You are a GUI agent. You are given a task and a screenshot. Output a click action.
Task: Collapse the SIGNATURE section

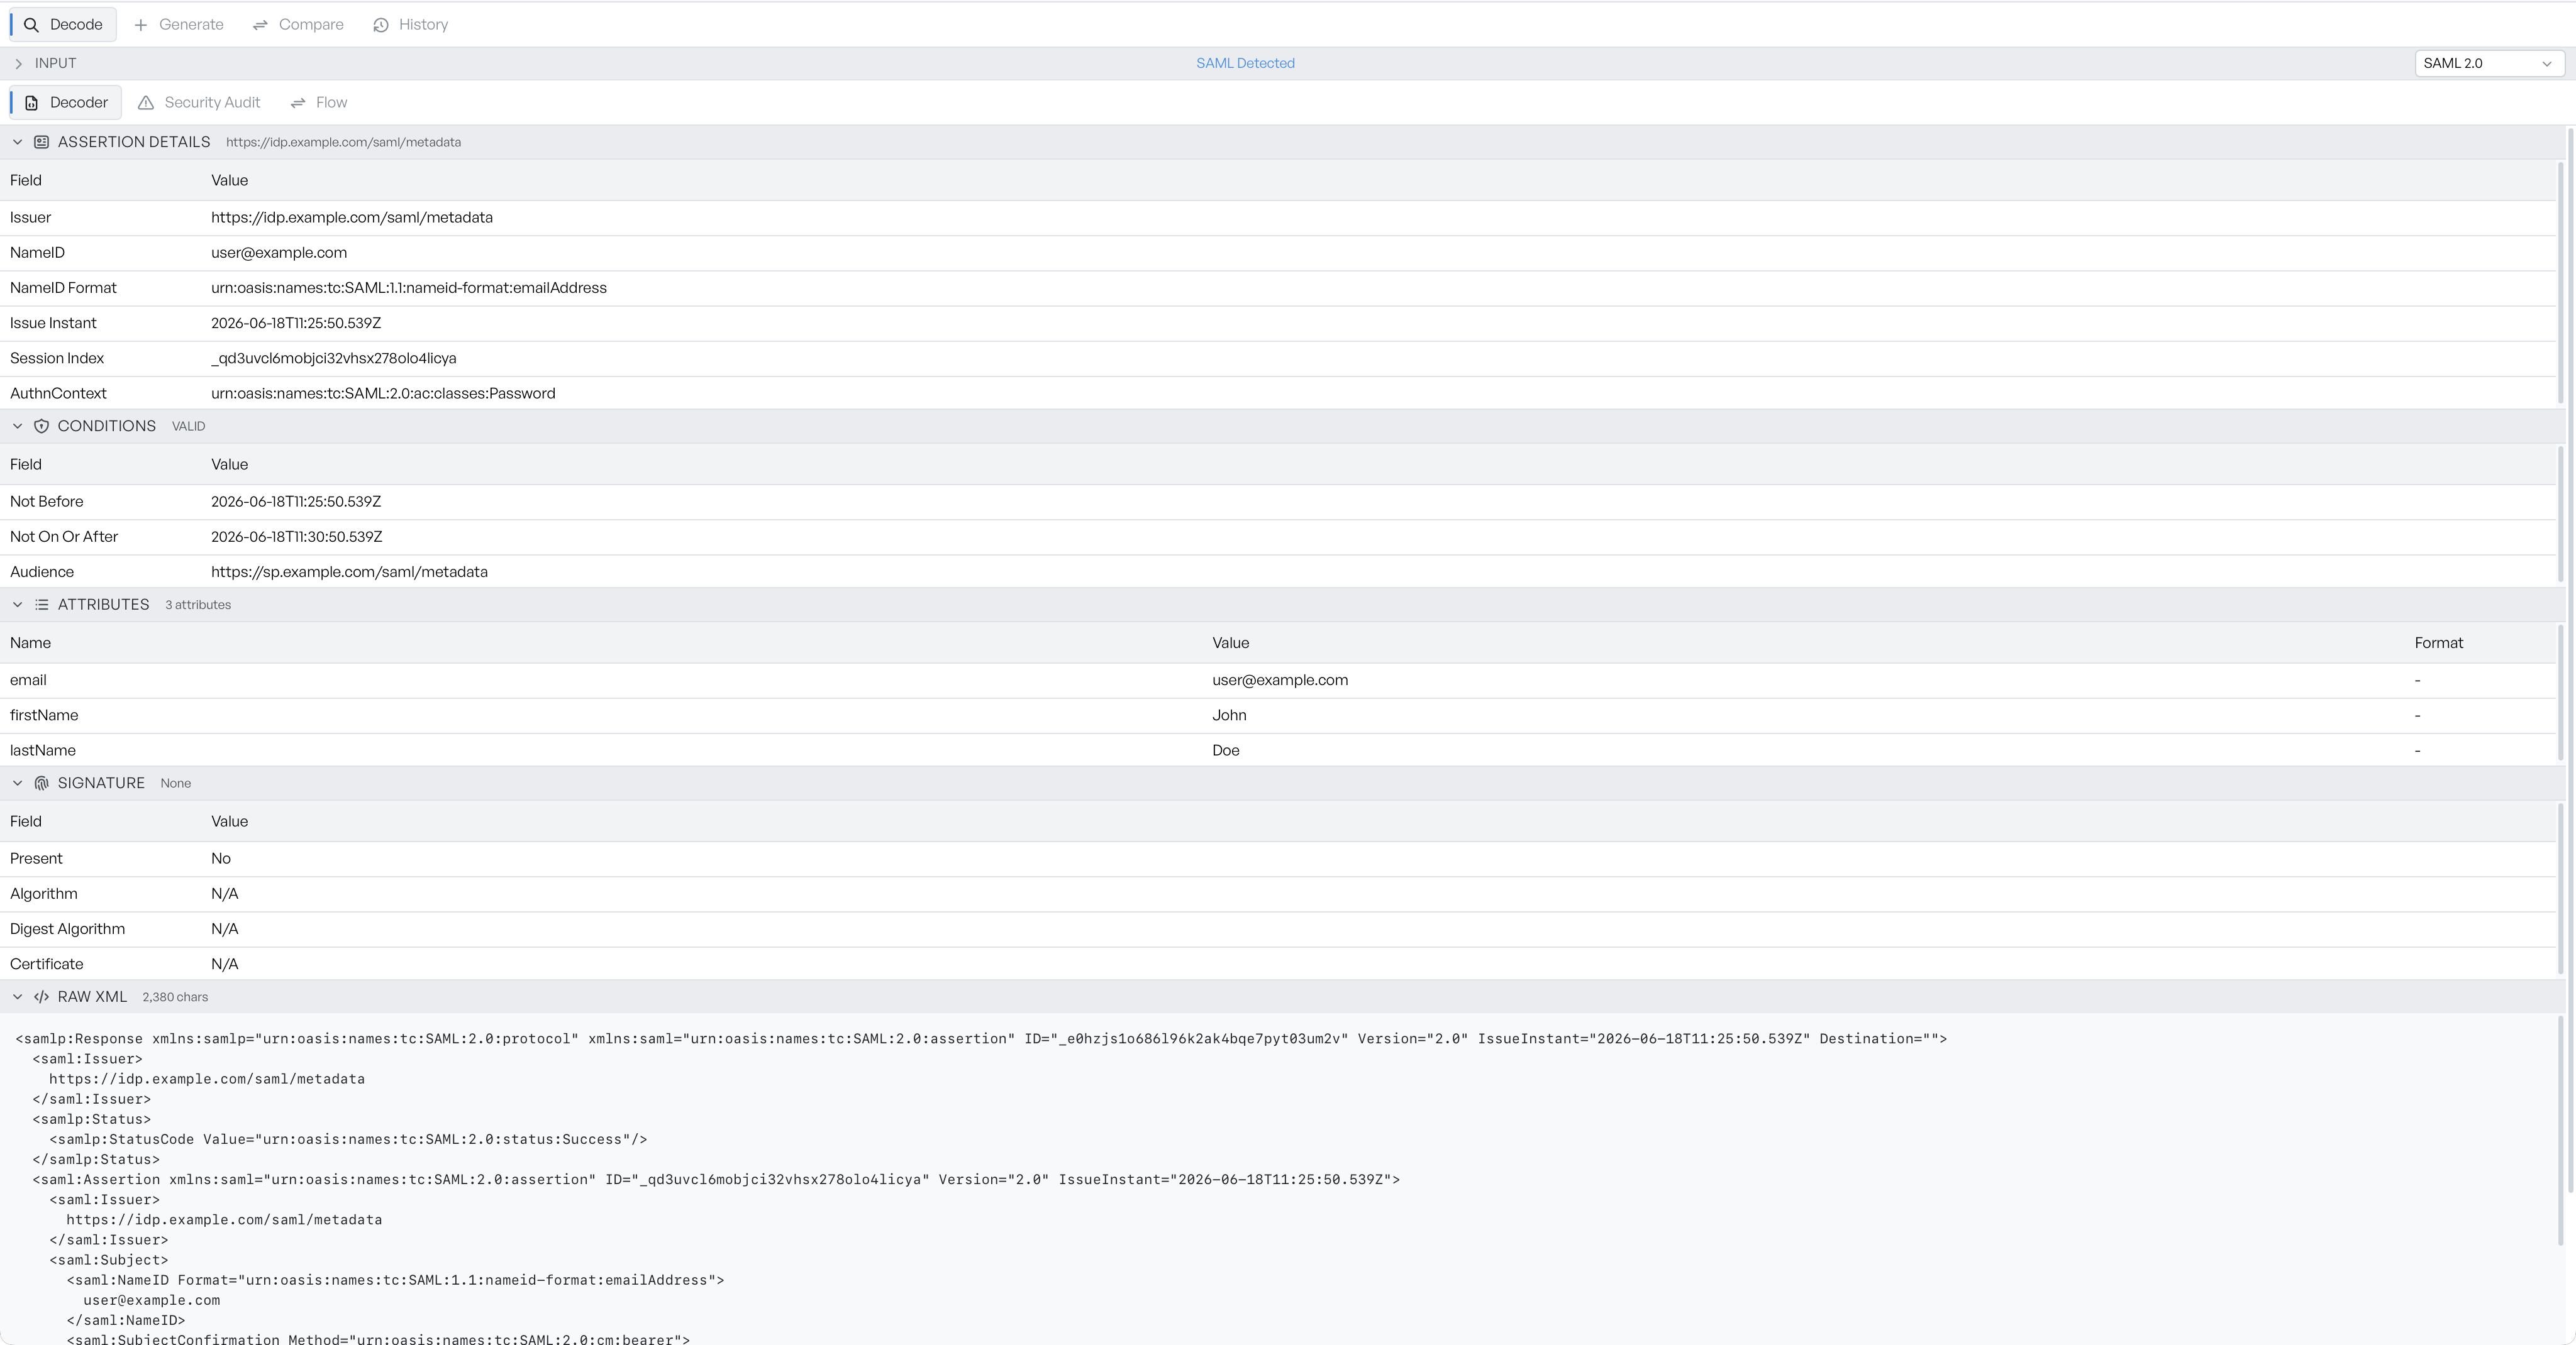tap(17, 783)
